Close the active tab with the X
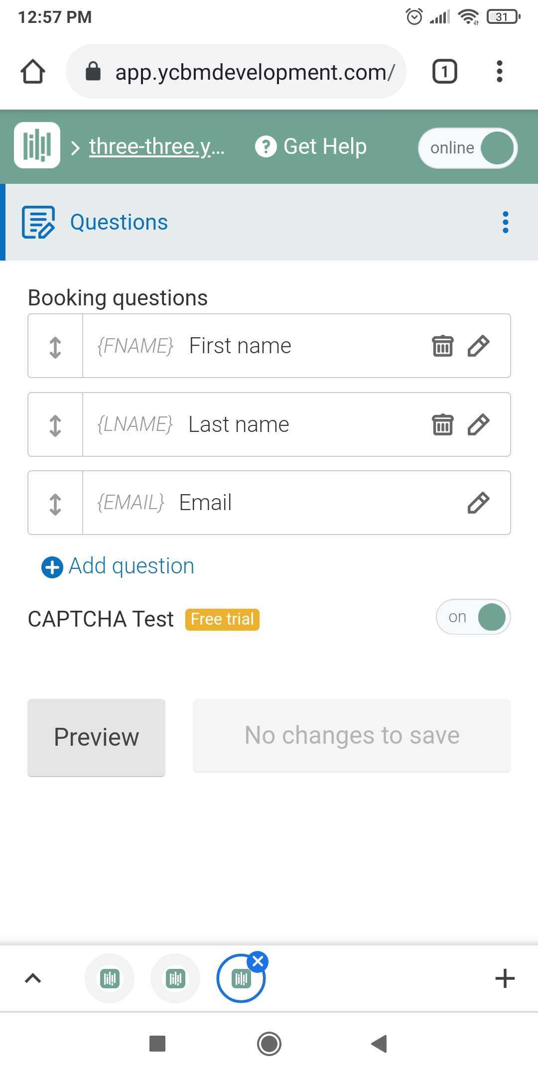Viewport: 538px width, 1076px height. [258, 961]
